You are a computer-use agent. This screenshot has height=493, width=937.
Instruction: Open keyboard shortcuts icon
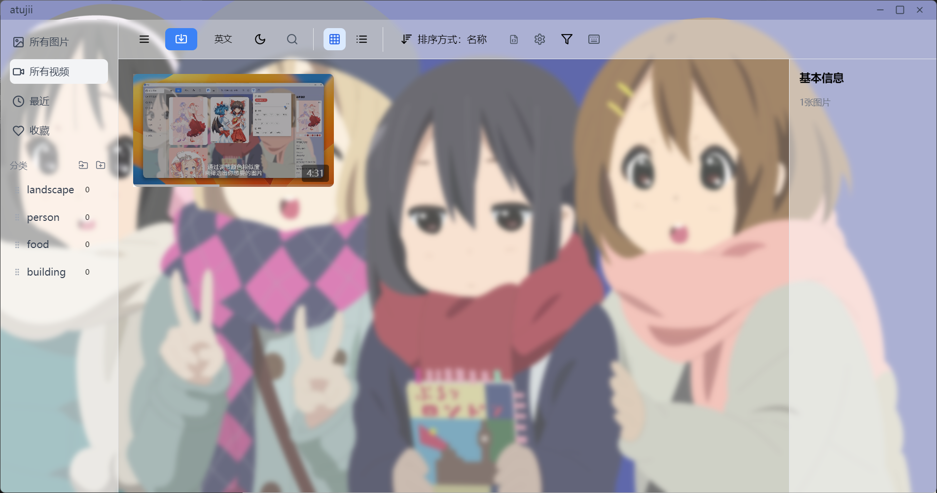594,39
